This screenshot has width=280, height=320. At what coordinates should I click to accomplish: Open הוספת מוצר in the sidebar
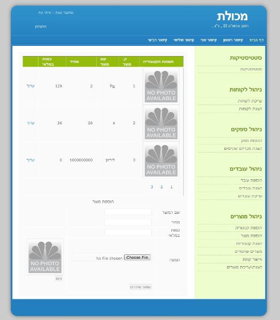[251, 236]
